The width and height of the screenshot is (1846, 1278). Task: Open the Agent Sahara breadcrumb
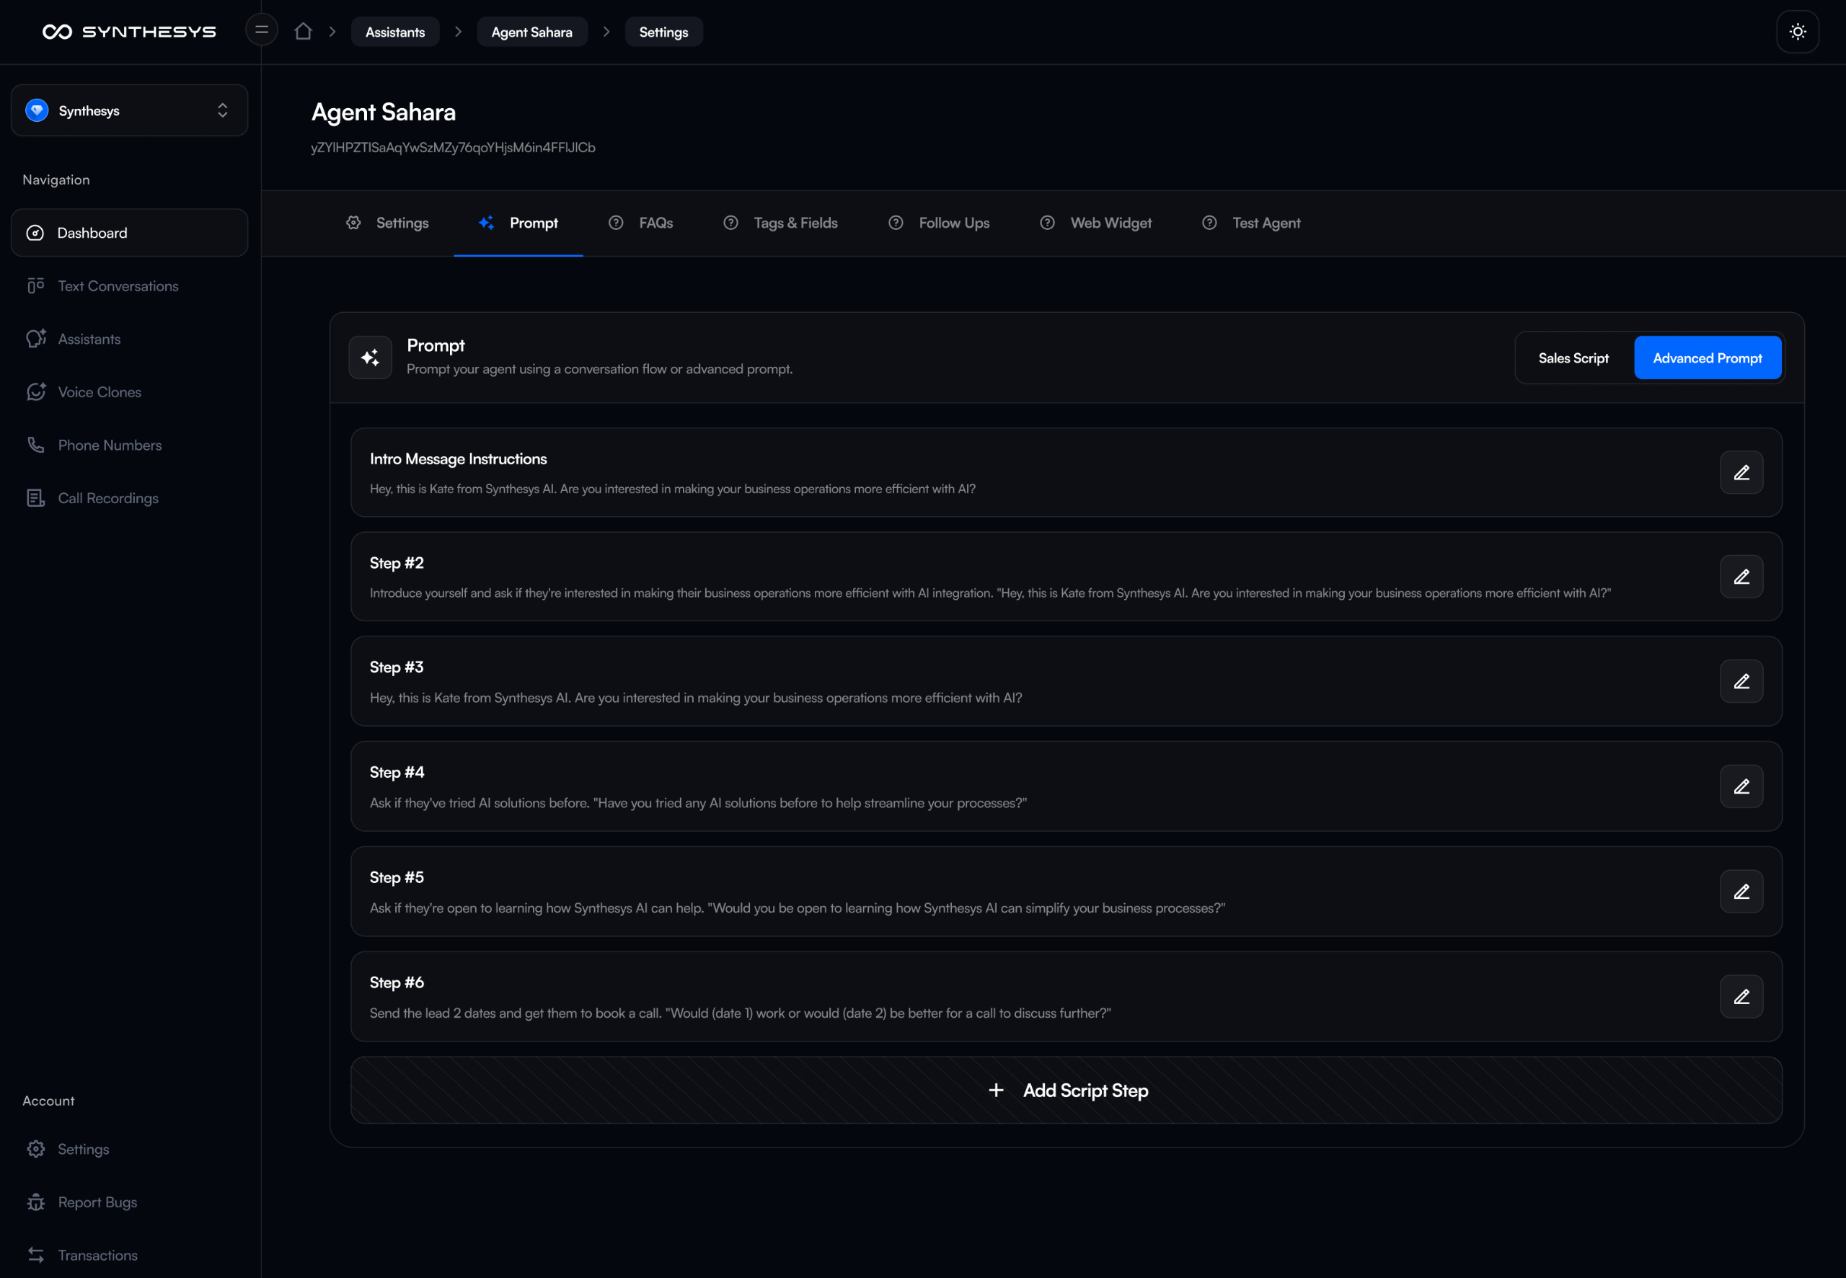tap(531, 32)
